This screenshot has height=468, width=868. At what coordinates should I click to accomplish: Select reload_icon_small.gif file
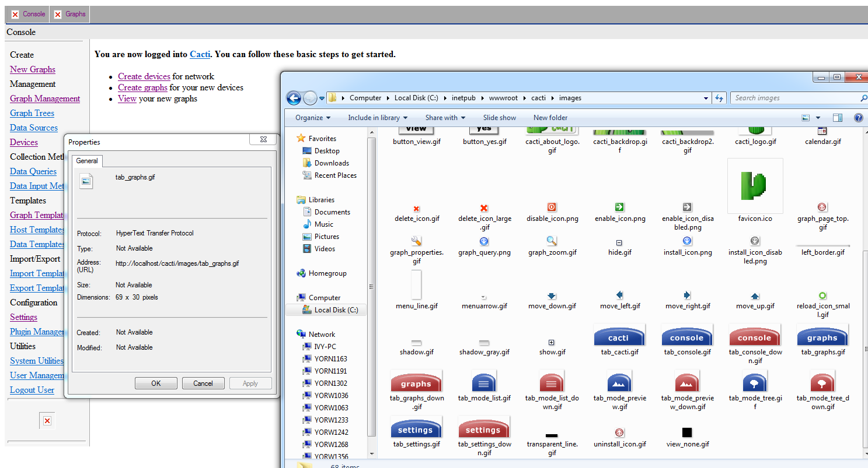(x=822, y=295)
